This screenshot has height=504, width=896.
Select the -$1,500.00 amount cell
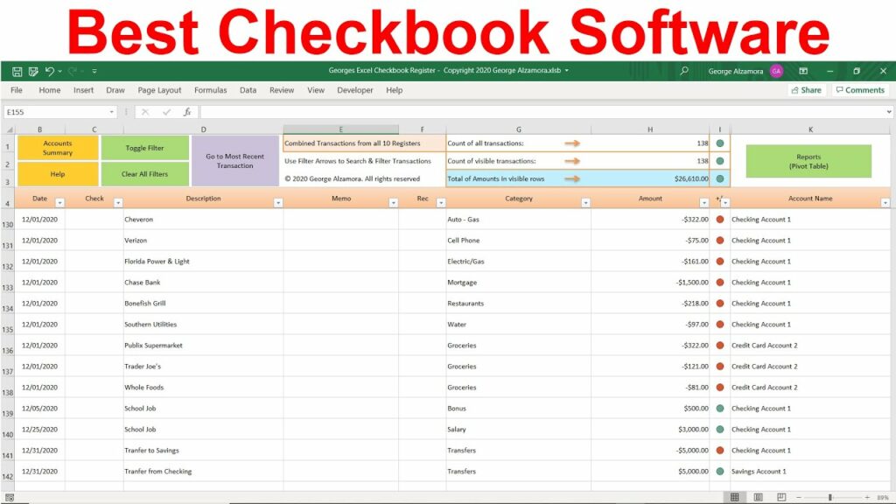(x=650, y=283)
